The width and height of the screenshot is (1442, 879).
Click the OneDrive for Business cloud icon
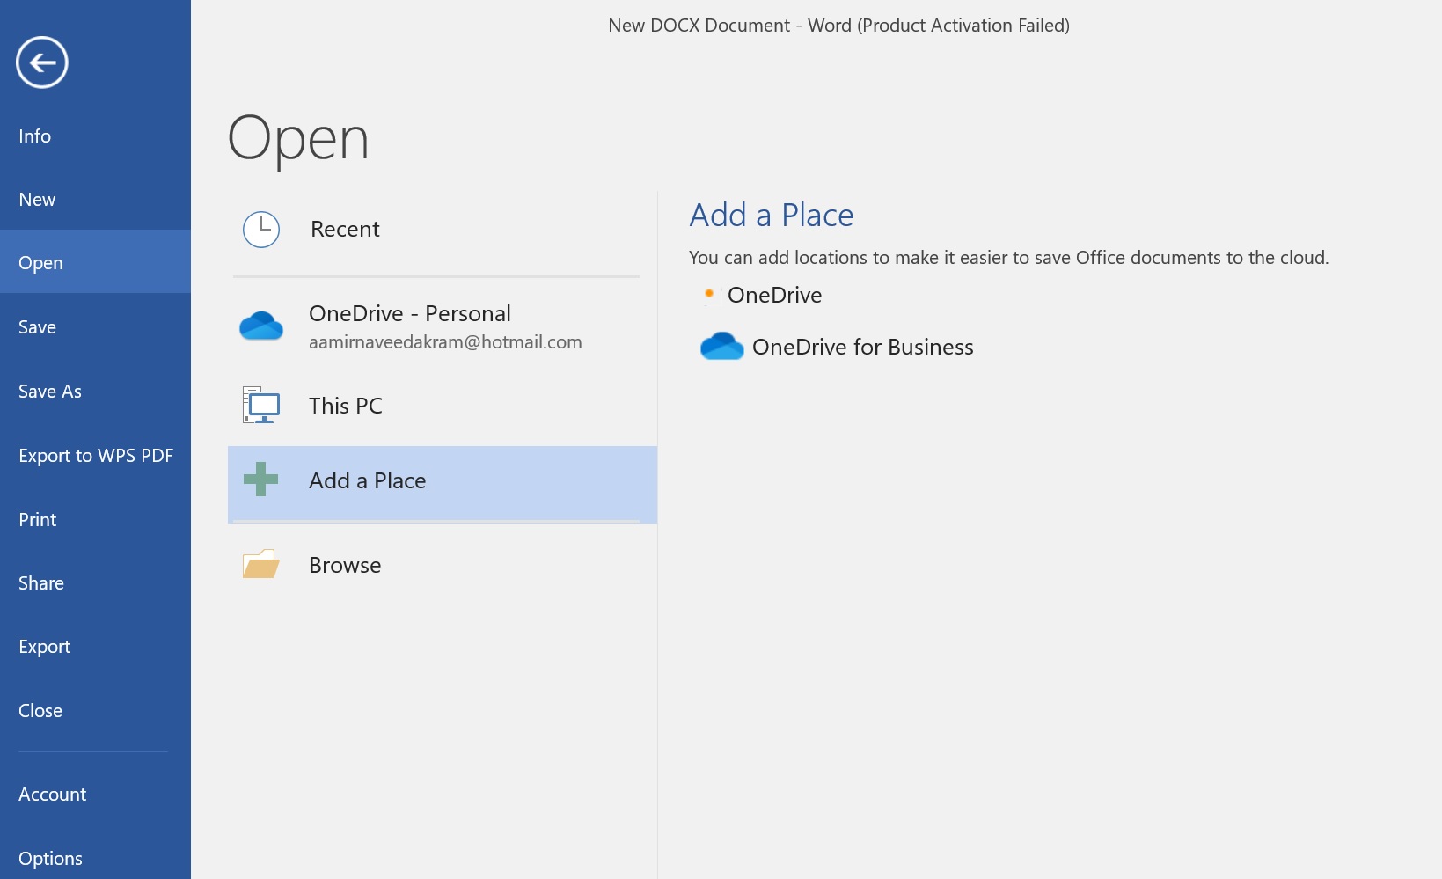pyautogui.click(x=721, y=347)
